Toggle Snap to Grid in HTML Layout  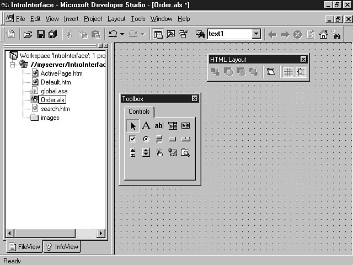pos(301,71)
